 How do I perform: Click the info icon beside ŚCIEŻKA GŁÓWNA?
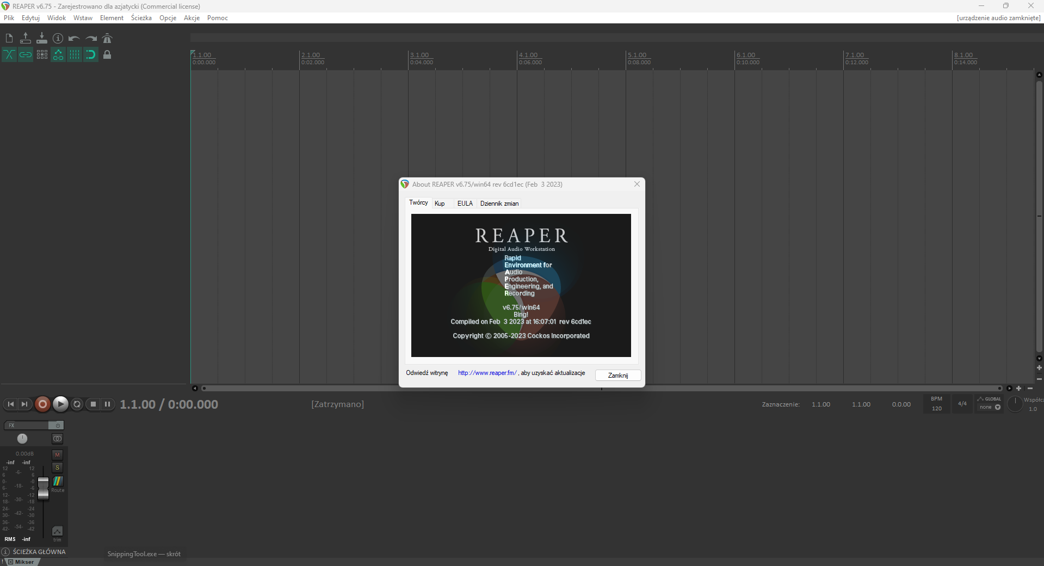[x=6, y=552]
